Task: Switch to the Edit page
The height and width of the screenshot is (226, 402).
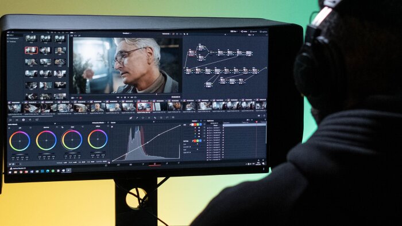Action: 131,164
